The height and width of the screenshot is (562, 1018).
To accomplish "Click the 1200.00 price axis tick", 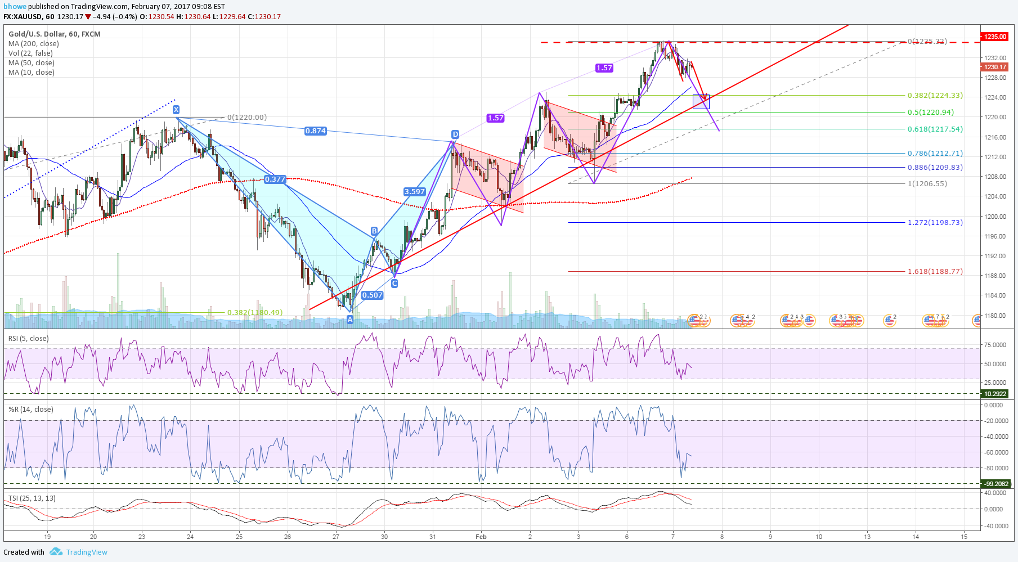I will click(995, 217).
